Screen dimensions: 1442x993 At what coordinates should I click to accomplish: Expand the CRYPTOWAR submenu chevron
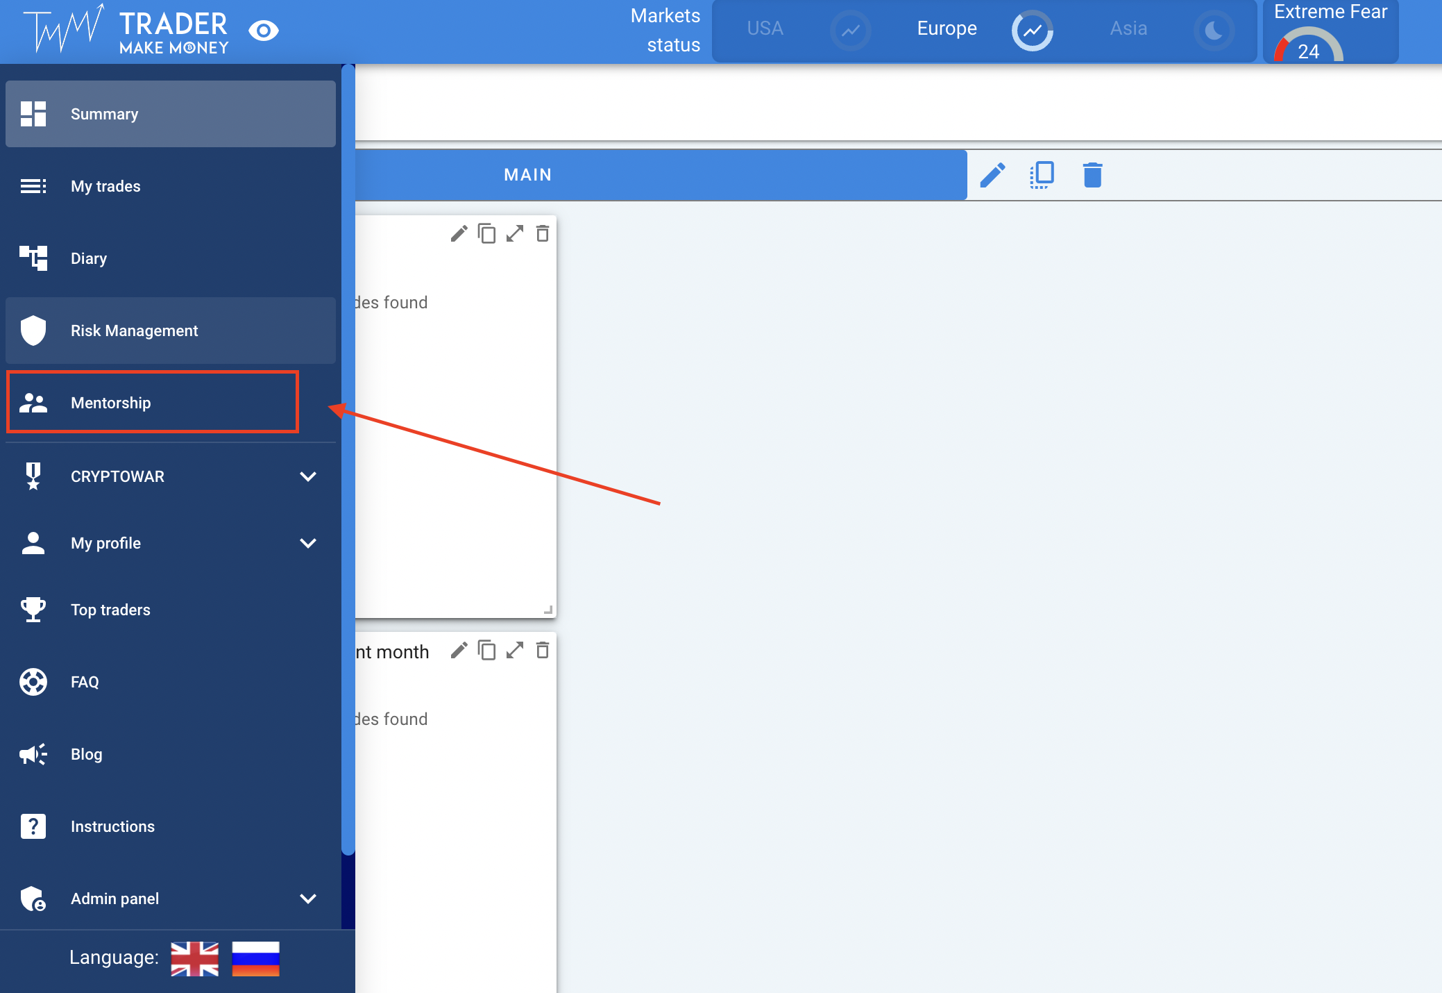click(x=308, y=476)
